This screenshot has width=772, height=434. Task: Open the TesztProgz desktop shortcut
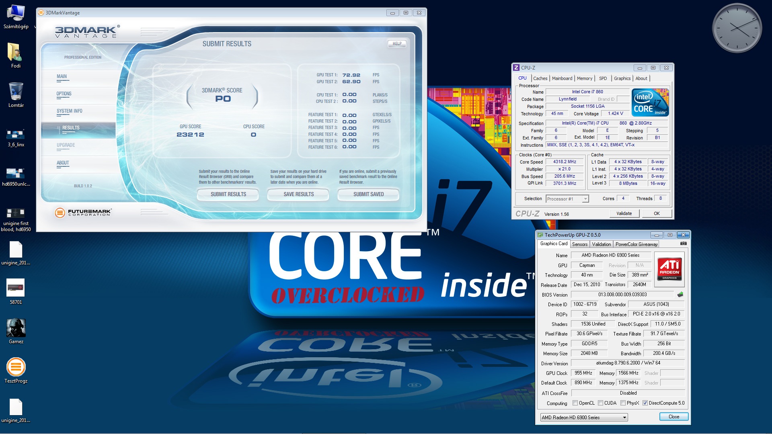pos(16,367)
